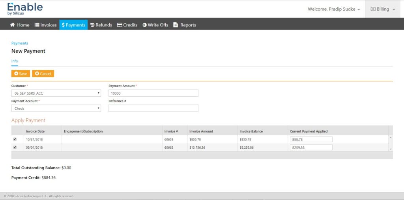Screen dimensions: 404x200
Task: Click the Total Outstanding Balance $0.00 value
Action: pos(66,168)
